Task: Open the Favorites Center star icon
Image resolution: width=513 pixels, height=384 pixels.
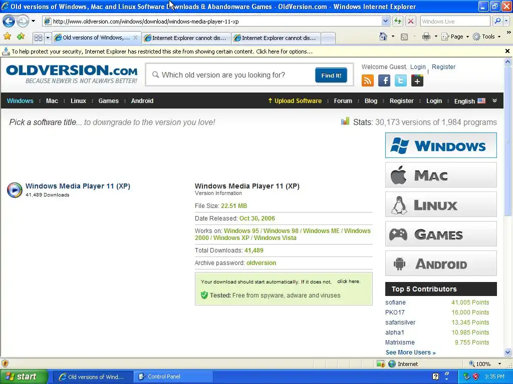Action: pyautogui.click(x=7, y=36)
